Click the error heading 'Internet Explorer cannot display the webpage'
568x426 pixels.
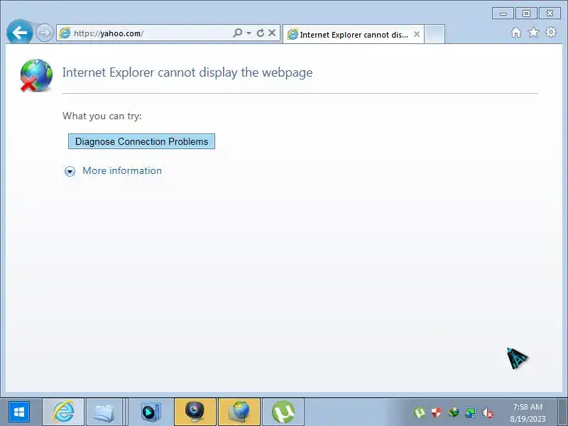tap(187, 72)
